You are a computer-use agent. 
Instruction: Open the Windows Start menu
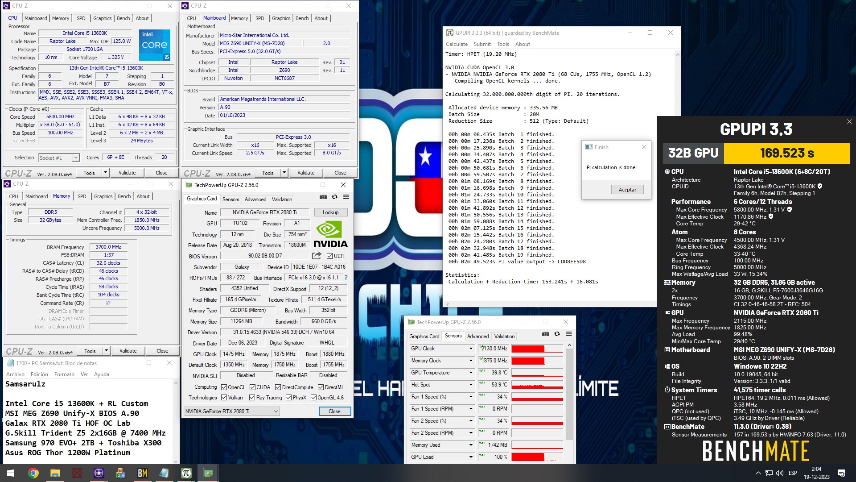[x=11, y=473]
